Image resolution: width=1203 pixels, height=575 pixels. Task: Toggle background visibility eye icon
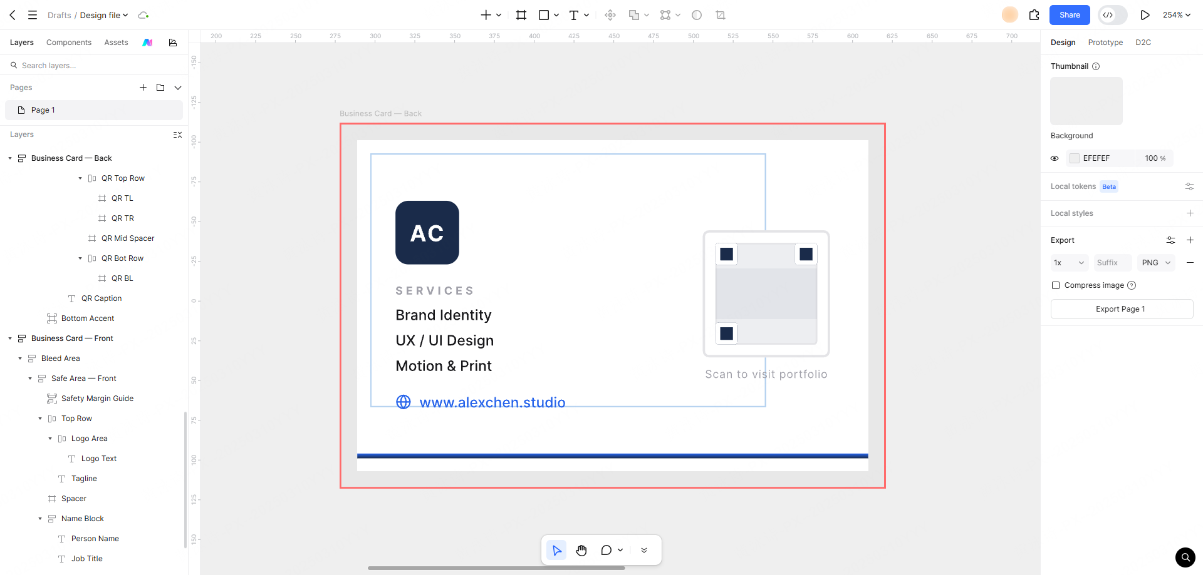(1055, 158)
